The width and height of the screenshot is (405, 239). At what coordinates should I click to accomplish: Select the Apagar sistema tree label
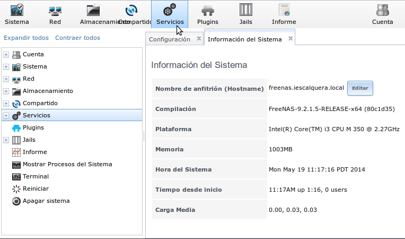pyautogui.click(x=46, y=201)
